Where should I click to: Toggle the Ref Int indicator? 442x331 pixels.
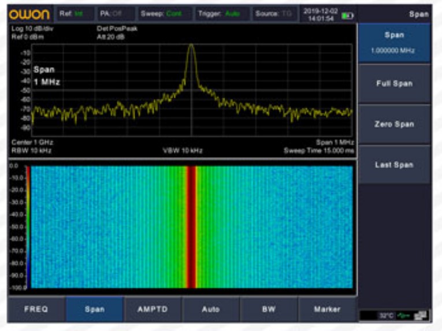click(72, 13)
